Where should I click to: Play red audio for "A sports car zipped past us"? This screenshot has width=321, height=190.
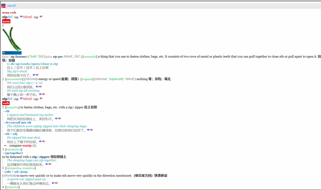tap(56, 183)
